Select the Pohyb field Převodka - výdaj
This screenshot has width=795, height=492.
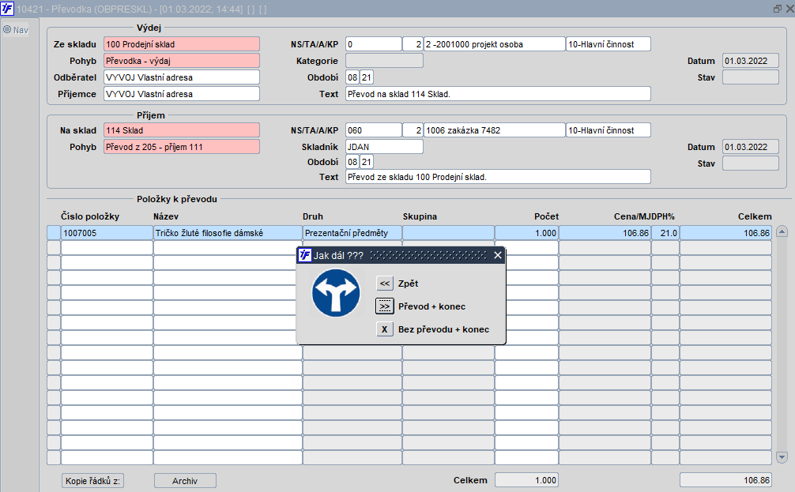click(182, 61)
